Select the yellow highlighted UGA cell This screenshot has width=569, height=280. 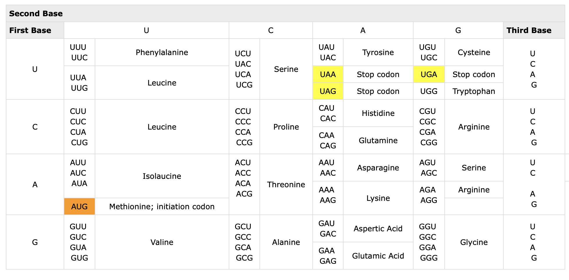(x=429, y=74)
